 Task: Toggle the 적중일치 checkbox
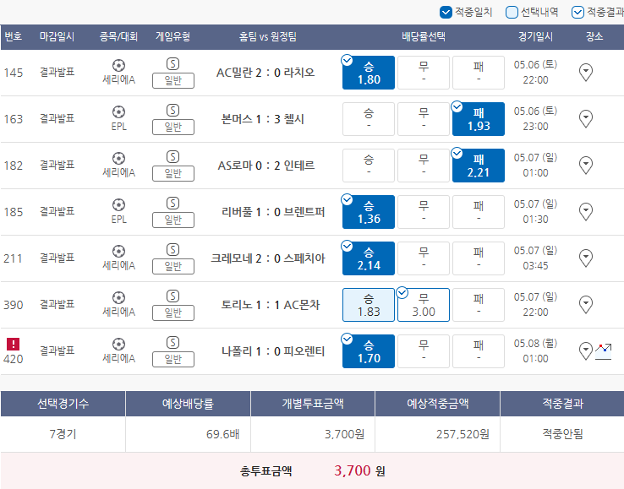click(x=446, y=13)
